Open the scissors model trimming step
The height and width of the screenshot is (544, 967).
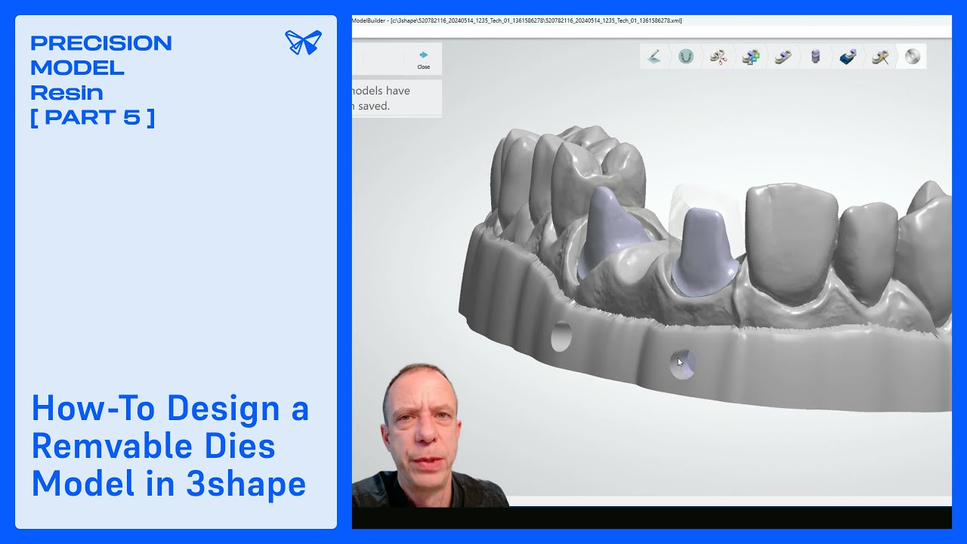(718, 57)
